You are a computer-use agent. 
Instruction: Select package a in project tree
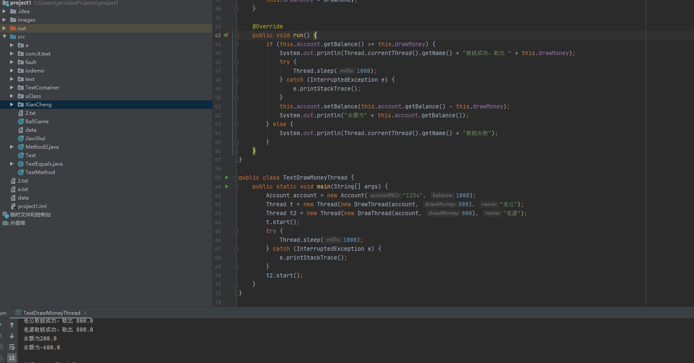27,45
